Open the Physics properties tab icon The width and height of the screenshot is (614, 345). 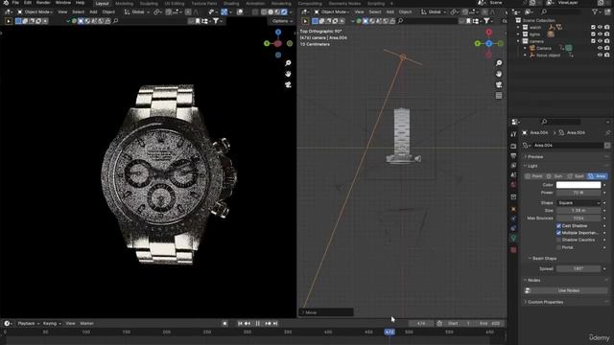[x=513, y=219]
